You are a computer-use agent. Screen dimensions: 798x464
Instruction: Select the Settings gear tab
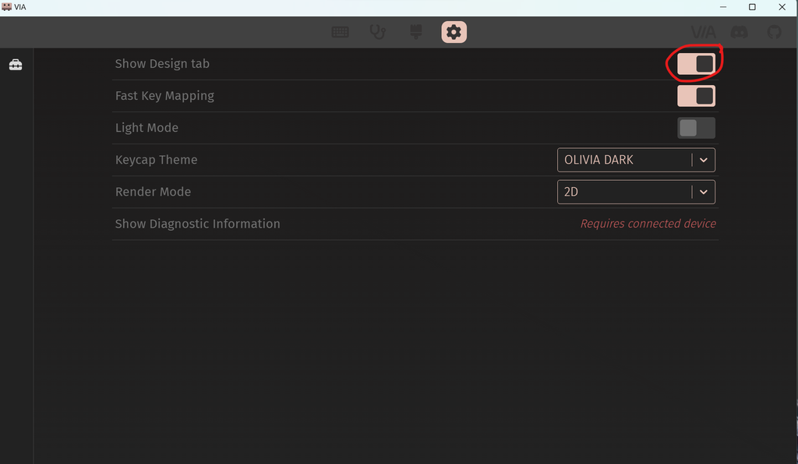(454, 32)
